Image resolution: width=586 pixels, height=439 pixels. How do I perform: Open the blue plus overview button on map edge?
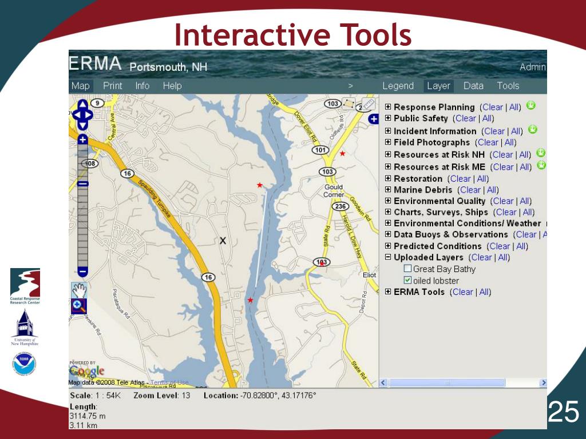tap(373, 119)
